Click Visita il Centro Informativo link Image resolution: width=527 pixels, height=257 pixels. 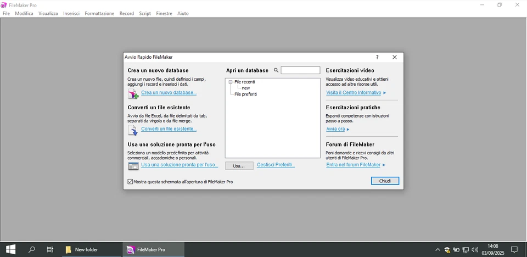click(354, 92)
